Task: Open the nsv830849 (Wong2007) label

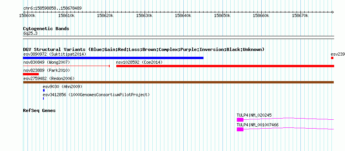Action: [47, 62]
